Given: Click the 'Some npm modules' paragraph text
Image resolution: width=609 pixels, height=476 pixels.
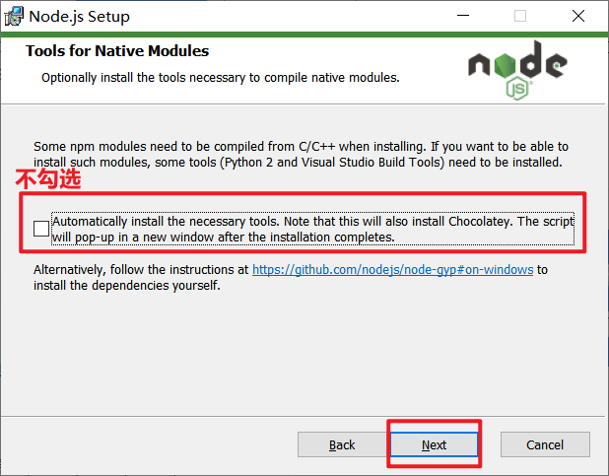Looking at the screenshot, I should coord(301,155).
